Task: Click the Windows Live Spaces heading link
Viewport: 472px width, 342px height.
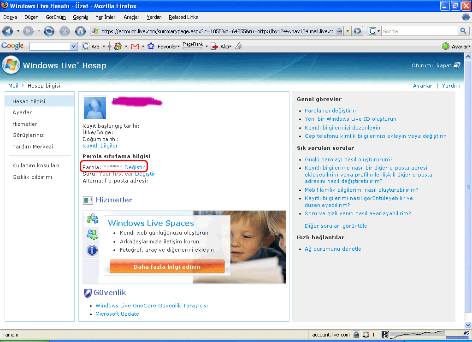Action: coord(151,223)
